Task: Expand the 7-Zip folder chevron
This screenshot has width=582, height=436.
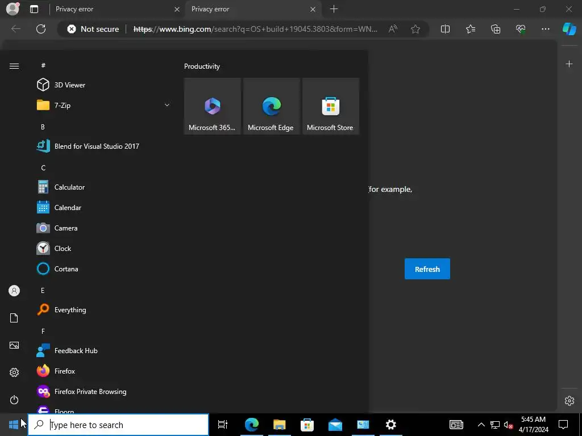Action: click(167, 105)
